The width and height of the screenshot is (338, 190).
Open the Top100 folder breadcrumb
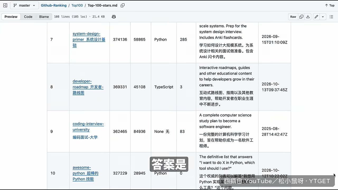[77, 5]
